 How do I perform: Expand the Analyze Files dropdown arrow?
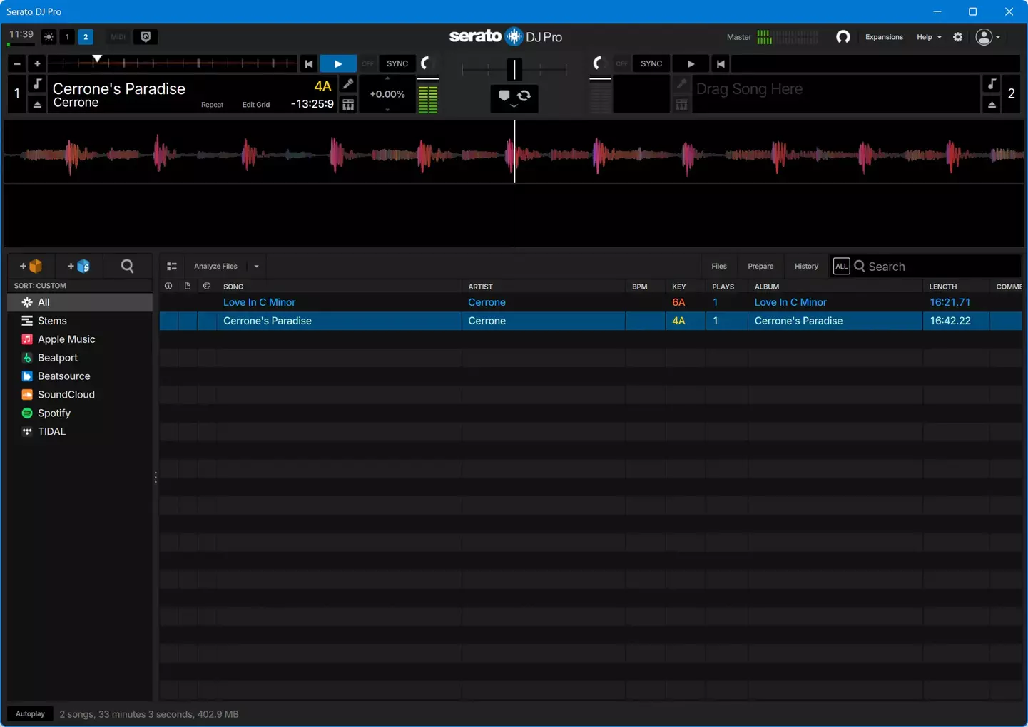256,267
